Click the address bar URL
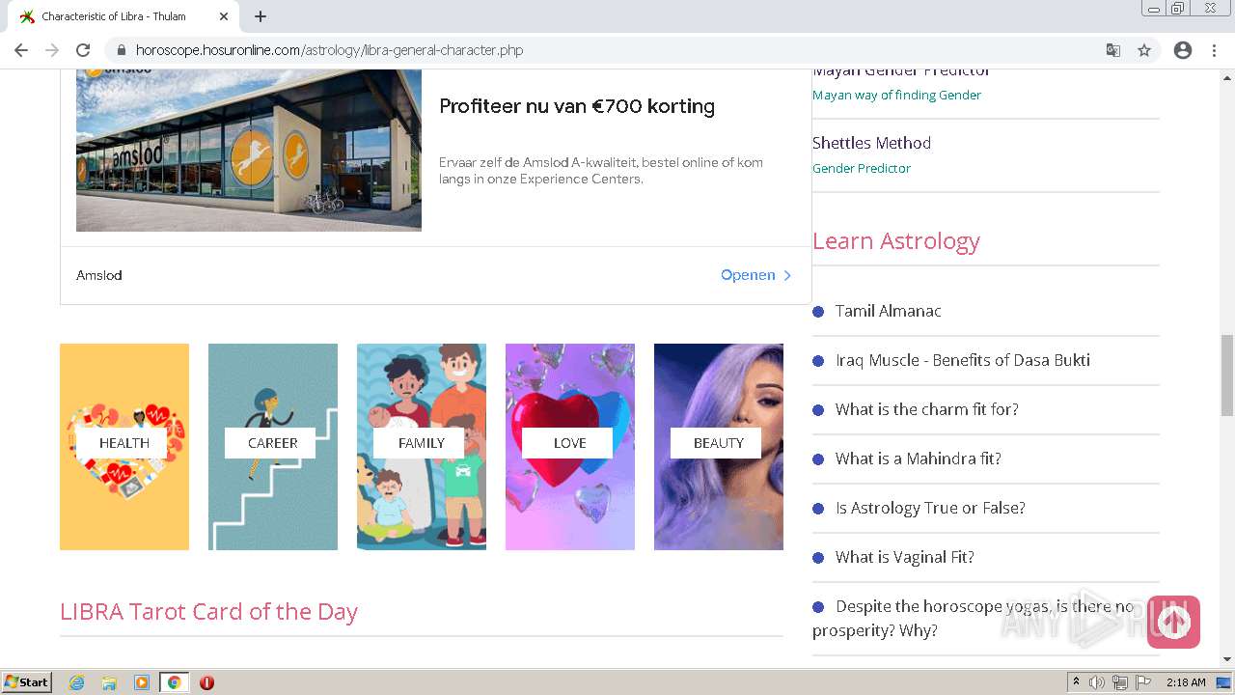 tap(329, 50)
